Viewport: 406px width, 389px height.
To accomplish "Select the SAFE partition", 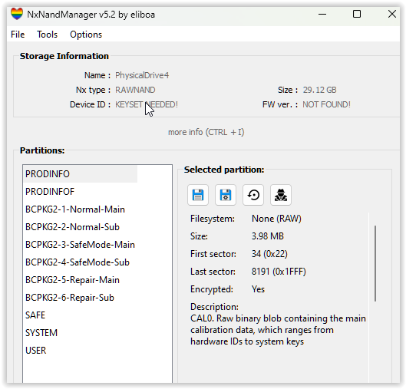I will [x=81, y=315].
